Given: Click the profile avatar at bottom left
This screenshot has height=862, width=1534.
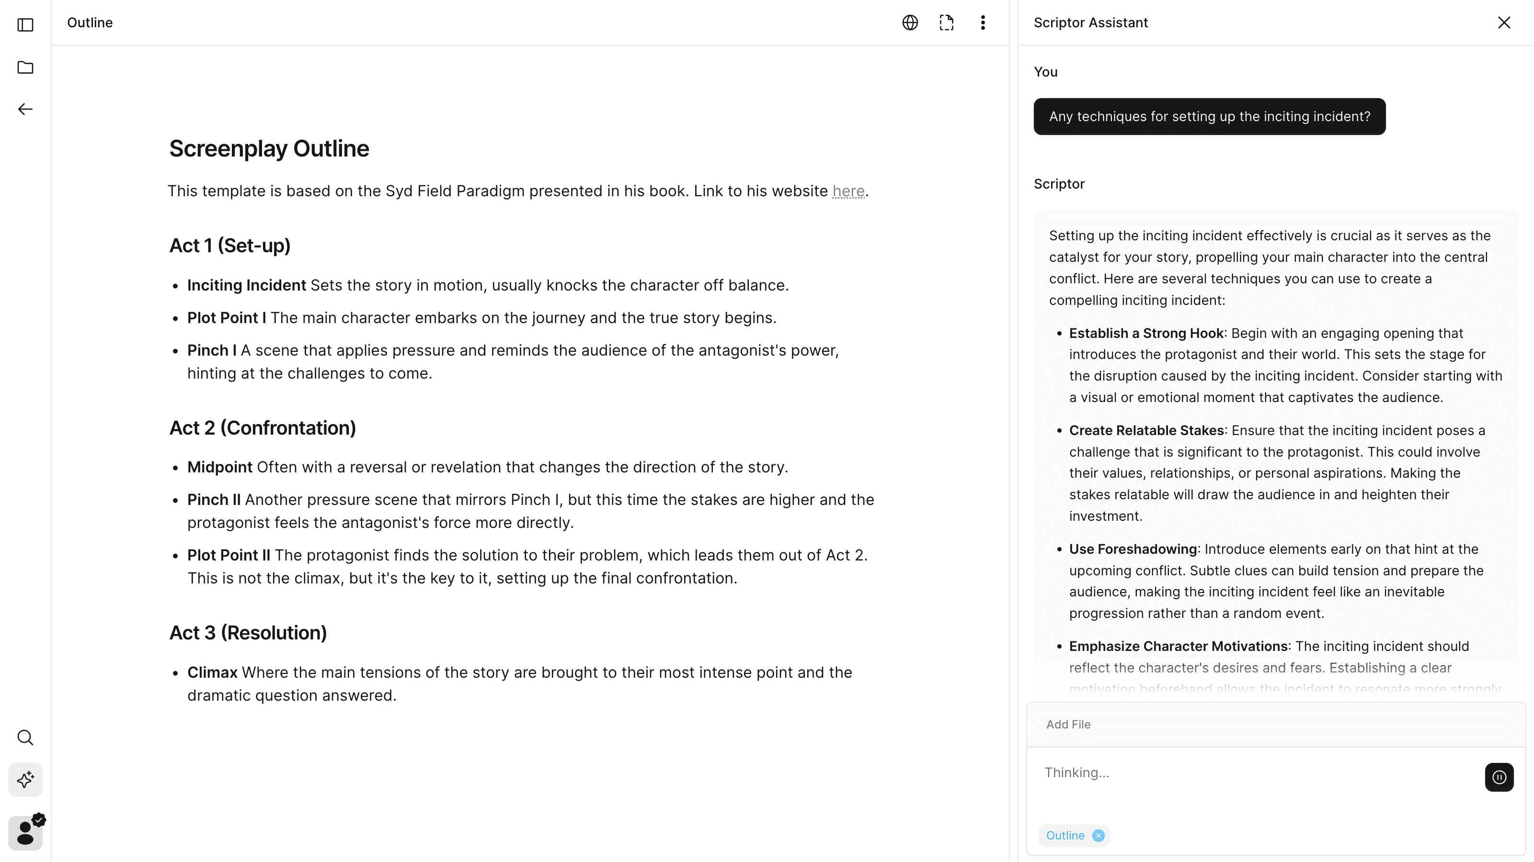Looking at the screenshot, I should click(25, 832).
